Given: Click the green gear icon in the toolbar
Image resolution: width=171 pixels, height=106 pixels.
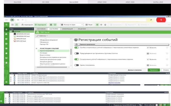Looking at the screenshot, I should click(x=97, y=25).
